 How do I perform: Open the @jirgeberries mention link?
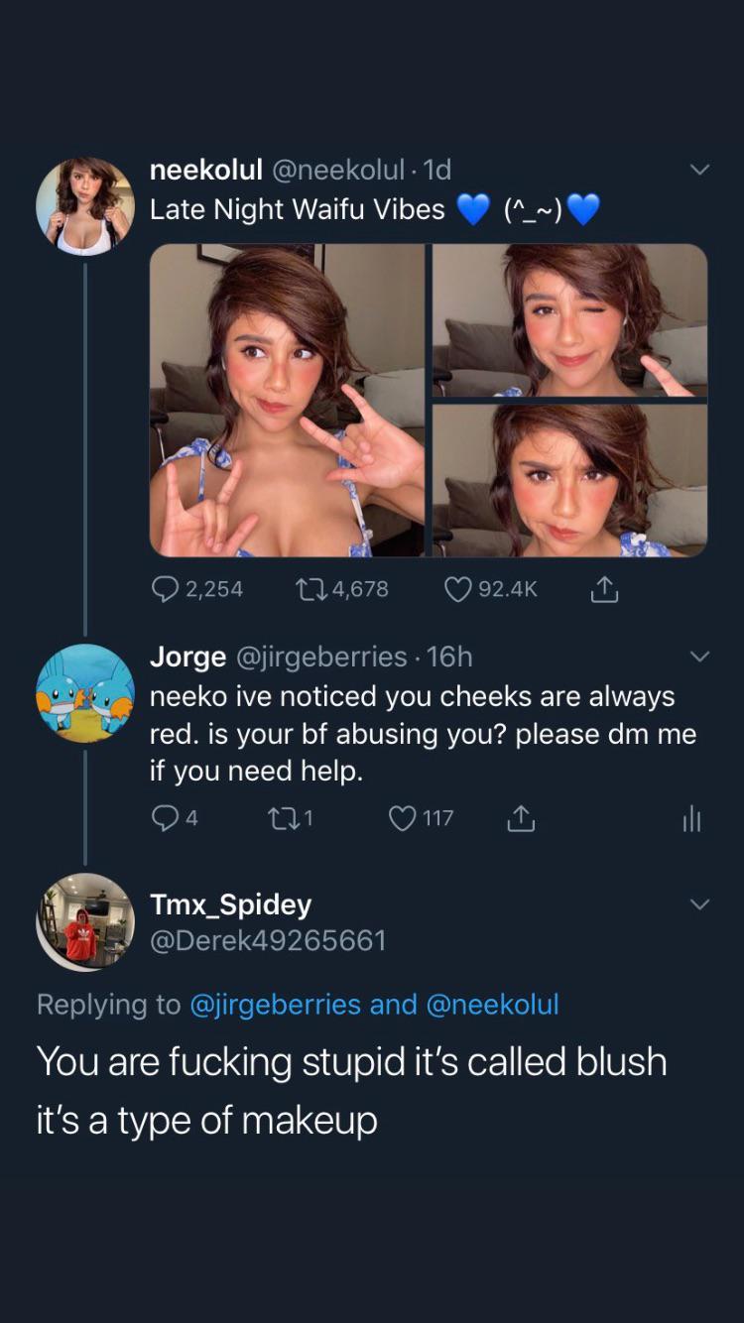point(274,1005)
